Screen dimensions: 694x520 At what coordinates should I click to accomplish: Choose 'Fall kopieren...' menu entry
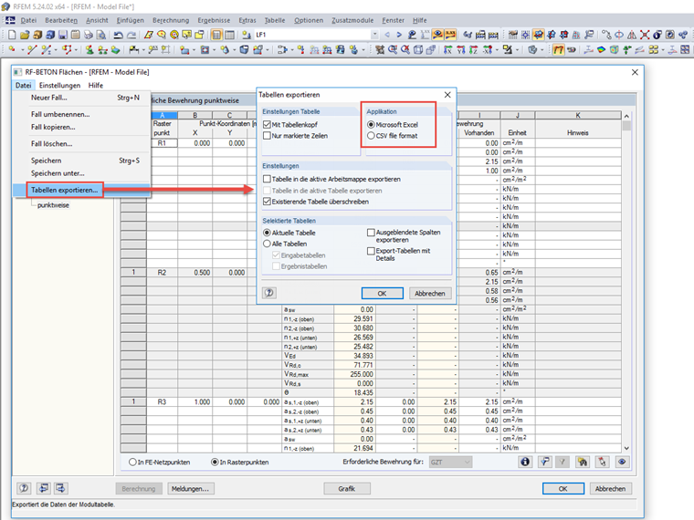[53, 127]
